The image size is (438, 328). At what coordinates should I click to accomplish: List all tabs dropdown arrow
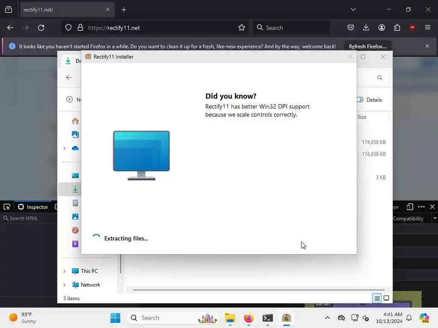(x=353, y=9)
